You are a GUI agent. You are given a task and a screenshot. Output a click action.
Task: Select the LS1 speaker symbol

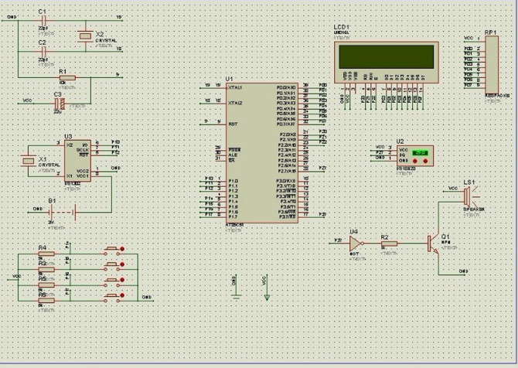tap(467, 196)
